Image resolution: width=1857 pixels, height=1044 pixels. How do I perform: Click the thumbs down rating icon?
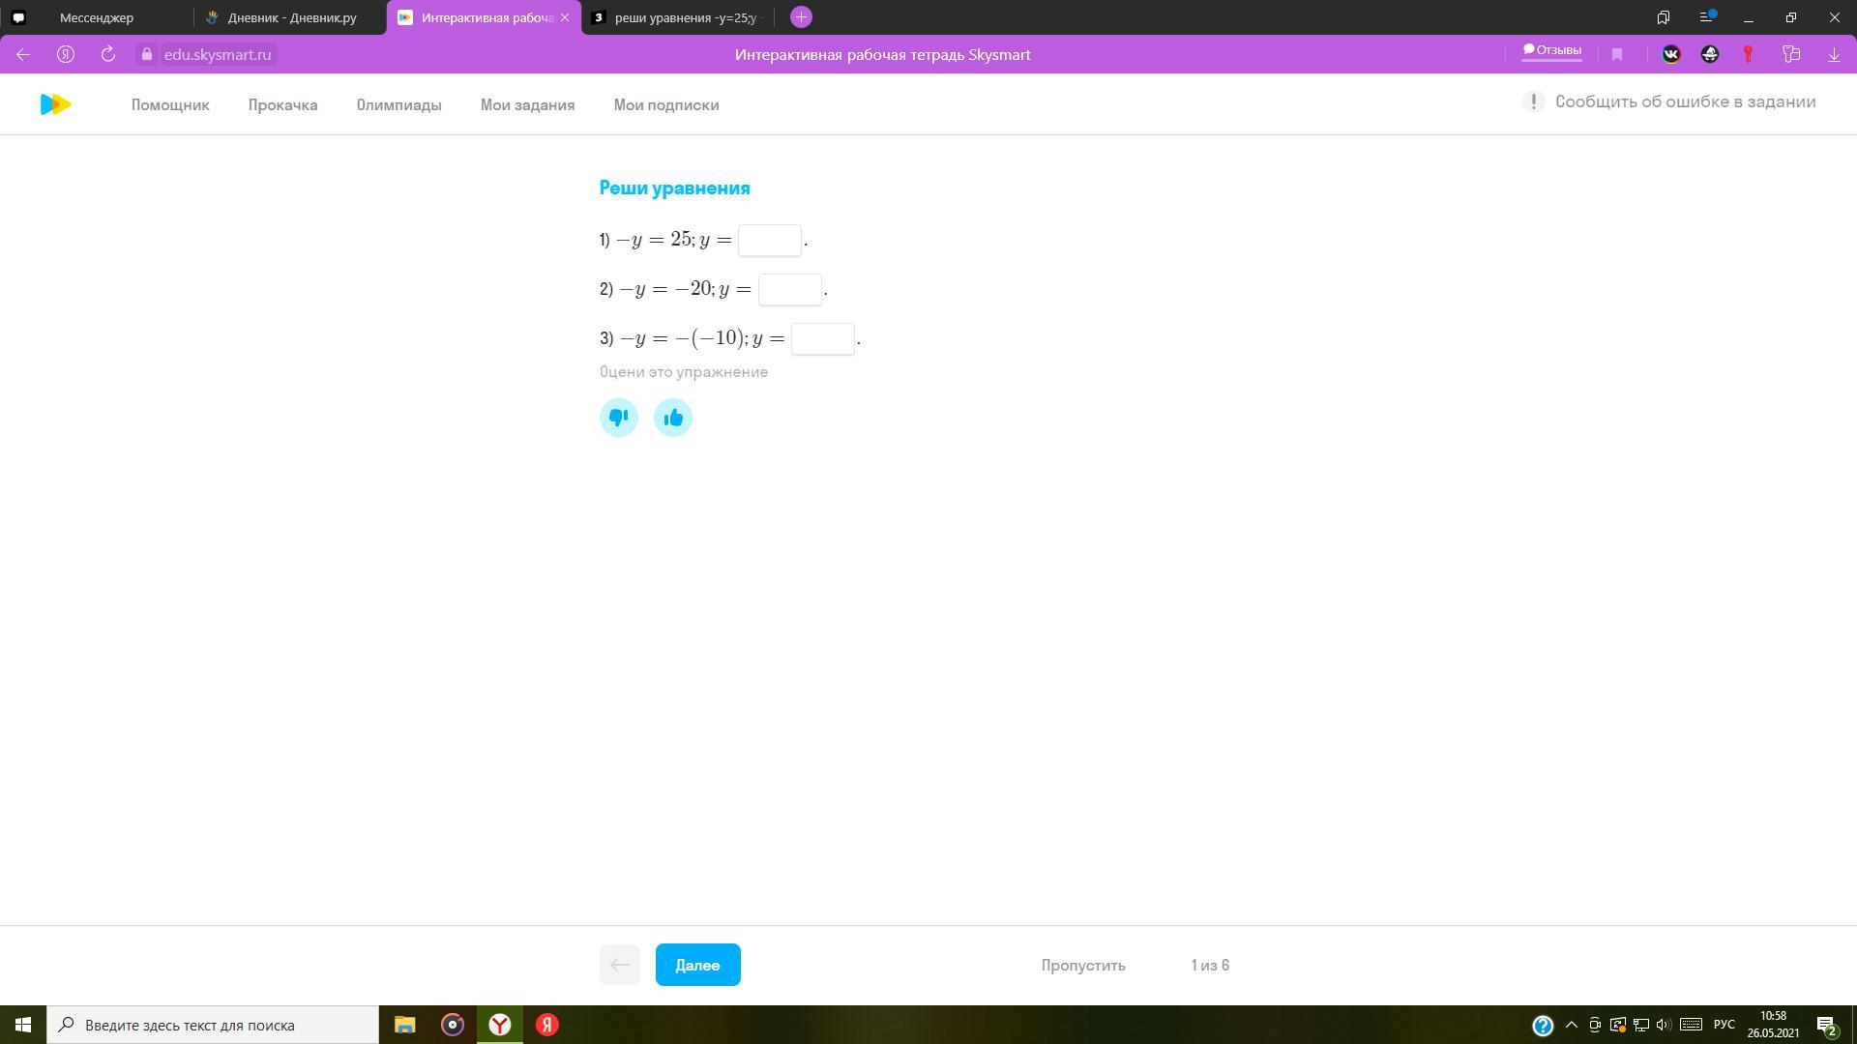619,418
